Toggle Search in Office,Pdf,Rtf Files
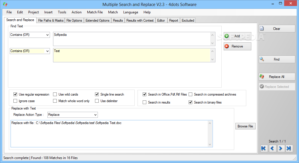 pos(145,94)
